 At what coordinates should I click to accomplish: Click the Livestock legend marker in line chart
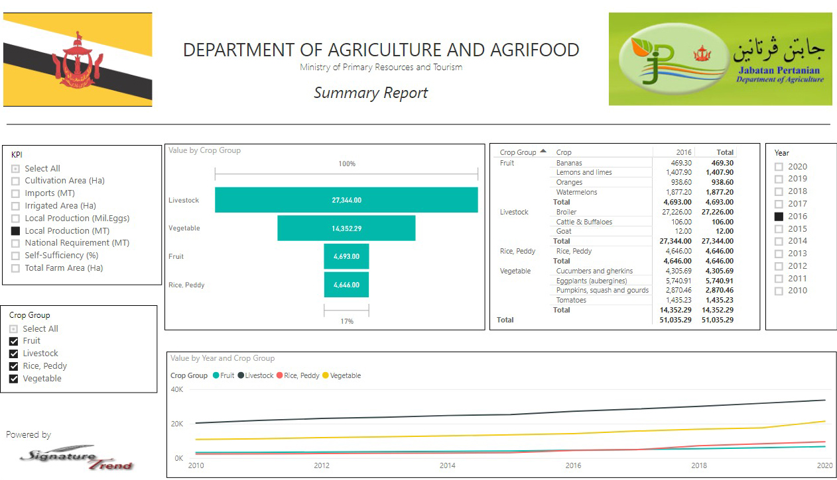pos(241,375)
